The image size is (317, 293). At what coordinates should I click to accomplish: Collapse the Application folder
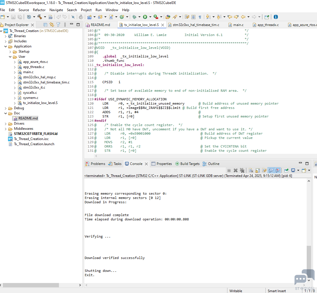point(5,46)
